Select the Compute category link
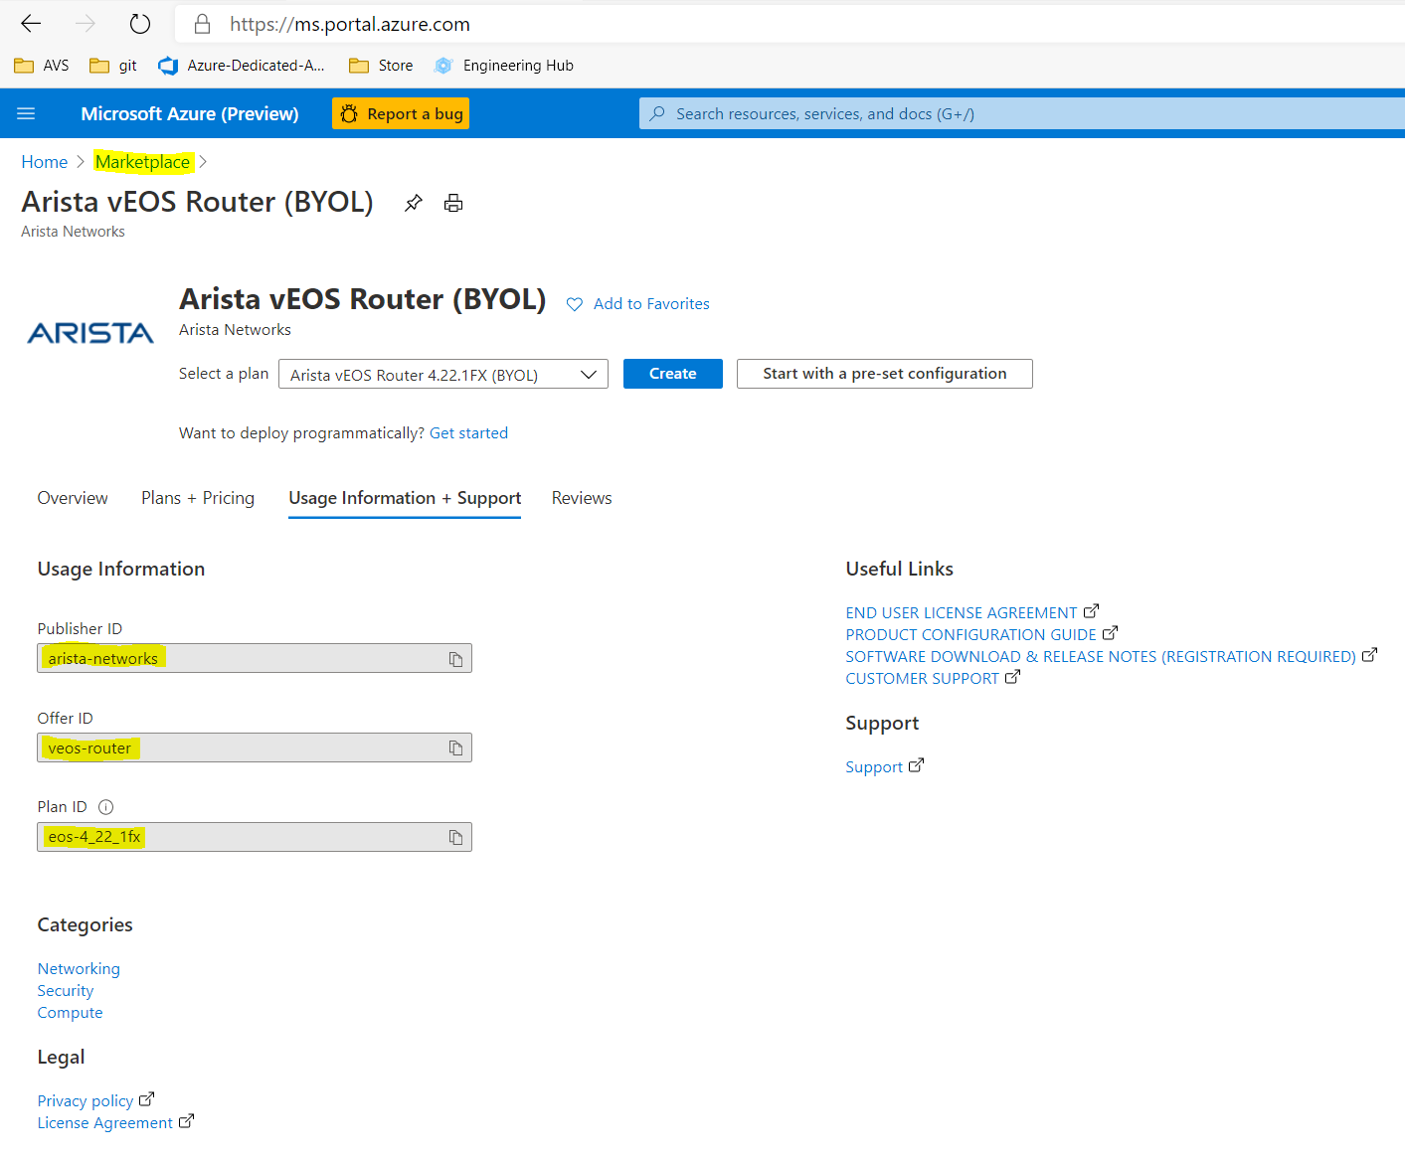The image size is (1405, 1161). coord(70,1013)
